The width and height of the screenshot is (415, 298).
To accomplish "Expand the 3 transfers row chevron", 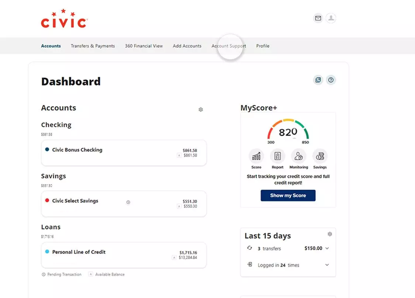I will 327,248.
